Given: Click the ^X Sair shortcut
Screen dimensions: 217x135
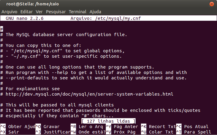Looking at the screenshot, I should tap(10, 132).
